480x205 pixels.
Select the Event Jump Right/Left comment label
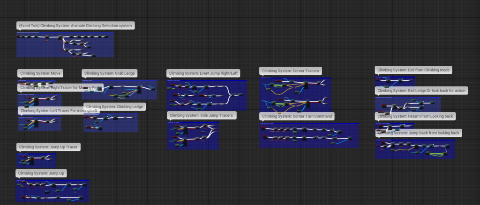(203, 73)
